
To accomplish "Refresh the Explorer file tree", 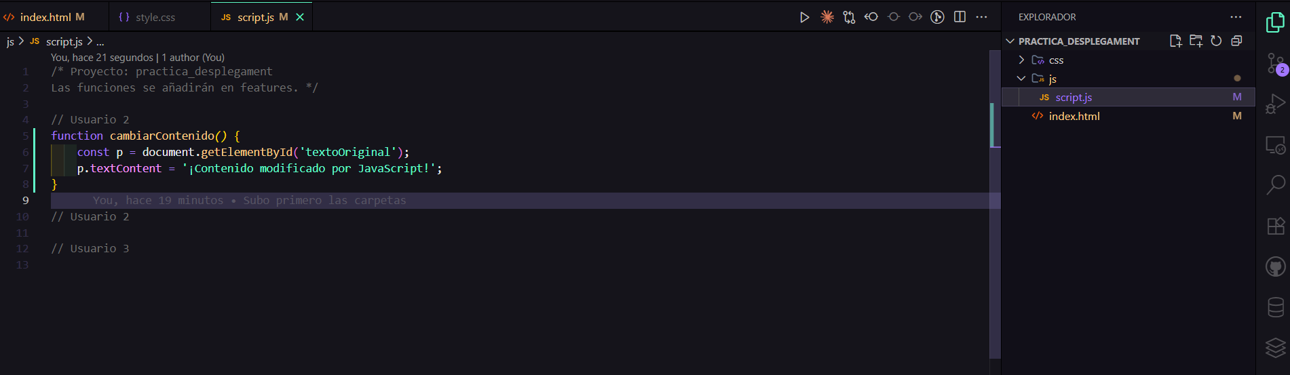I will [x=1216, y=41].
